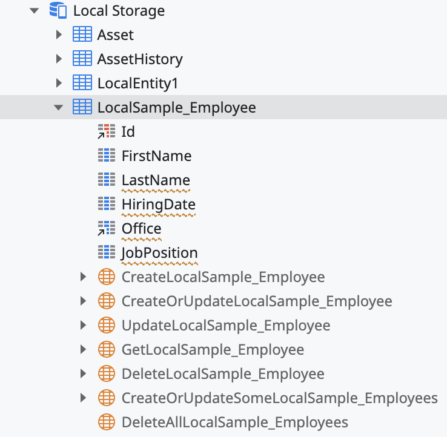The image size is (447, 437).
Task: Collapse the Local Storage node
Action: click(34, 11)
